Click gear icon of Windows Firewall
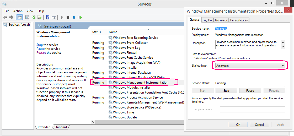The width and height of the screenshot is (294, 136). pyautogui.click(x=110, y=53)
